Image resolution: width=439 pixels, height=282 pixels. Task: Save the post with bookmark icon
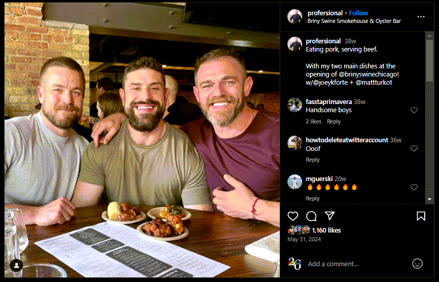(421, 216)
